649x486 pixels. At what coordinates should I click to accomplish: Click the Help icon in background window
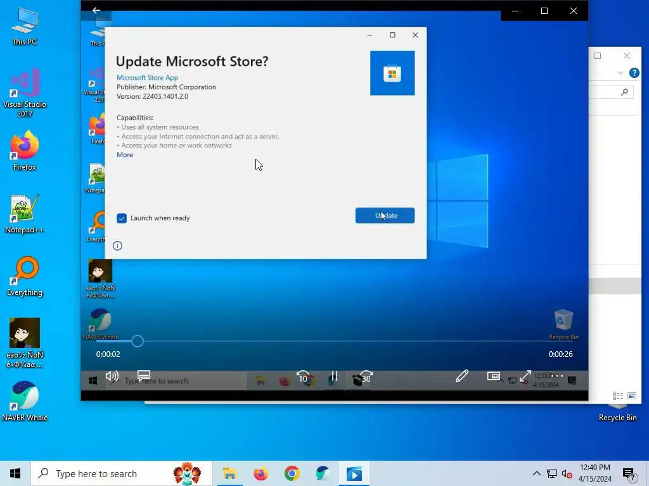pyautogui.click(x=634, y=73)
